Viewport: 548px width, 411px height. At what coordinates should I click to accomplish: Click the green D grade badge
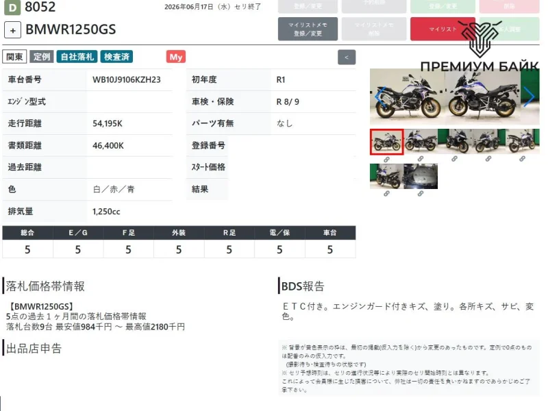12,8
